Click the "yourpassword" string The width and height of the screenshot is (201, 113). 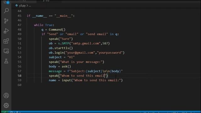point(110,53)
